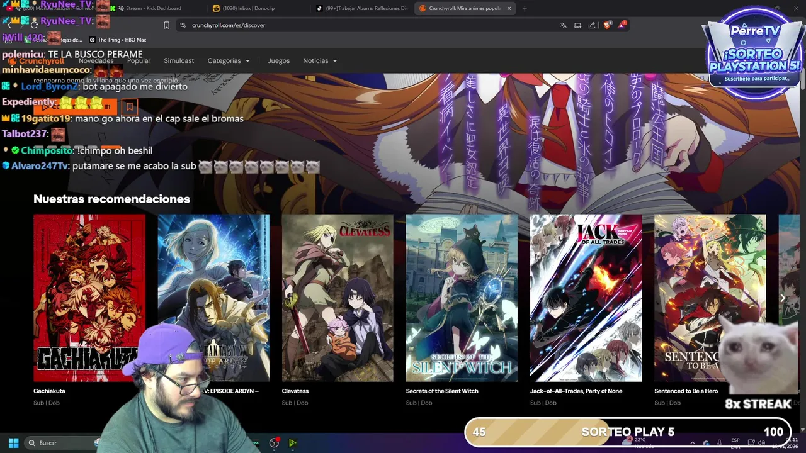The image size is (806, 453).
Task: Open The Thing HBO Max bookmark
Action: (117, 40)
